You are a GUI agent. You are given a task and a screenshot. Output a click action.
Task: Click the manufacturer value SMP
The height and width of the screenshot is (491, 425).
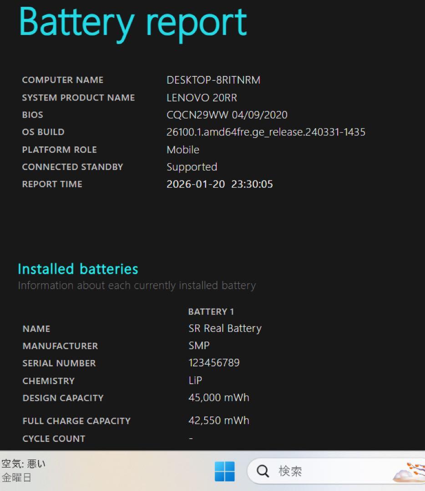coord(199,346)
